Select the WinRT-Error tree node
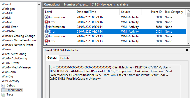The height and width of the screenshot is (98, 190). [x=10, y=27]
